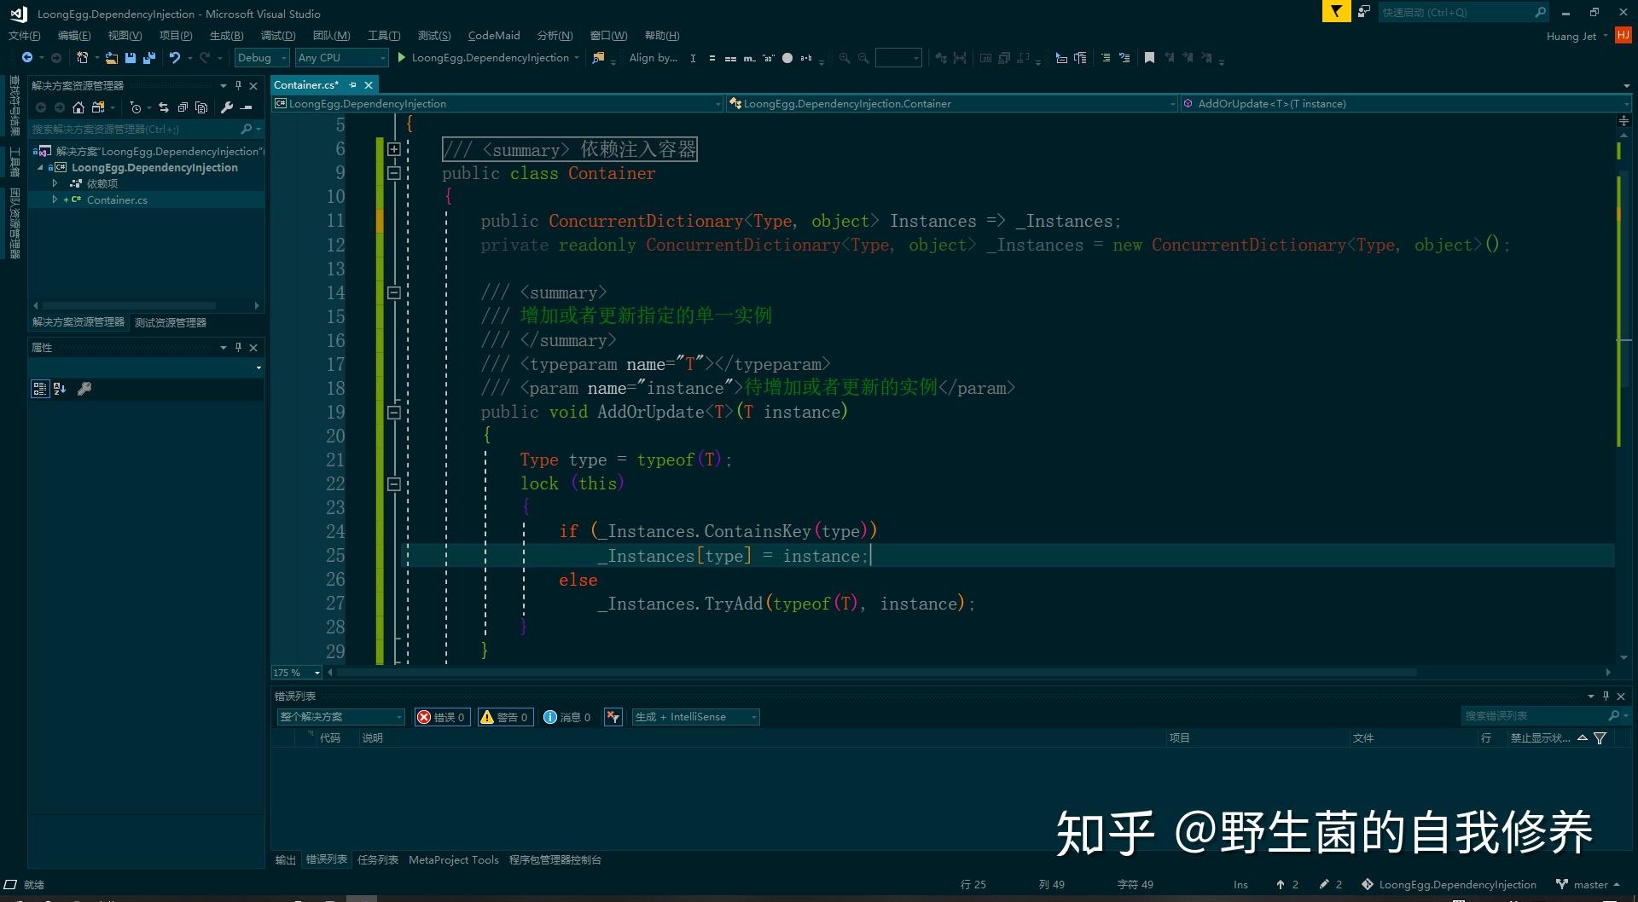Pin the Solution Explorer panel

(238, 85)
